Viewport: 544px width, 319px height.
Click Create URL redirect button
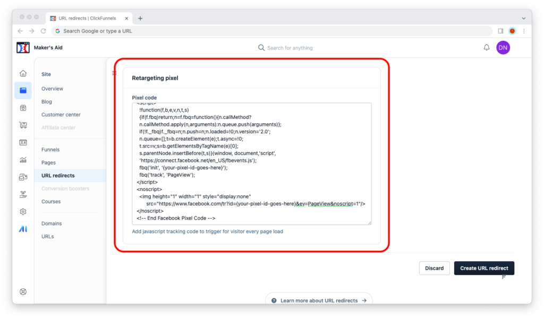(x=484, y=268)
